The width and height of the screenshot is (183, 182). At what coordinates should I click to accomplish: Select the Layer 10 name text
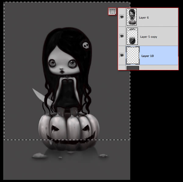point(148,56)
